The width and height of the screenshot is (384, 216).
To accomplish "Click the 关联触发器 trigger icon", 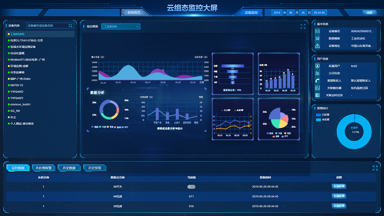I will (317, 88).
